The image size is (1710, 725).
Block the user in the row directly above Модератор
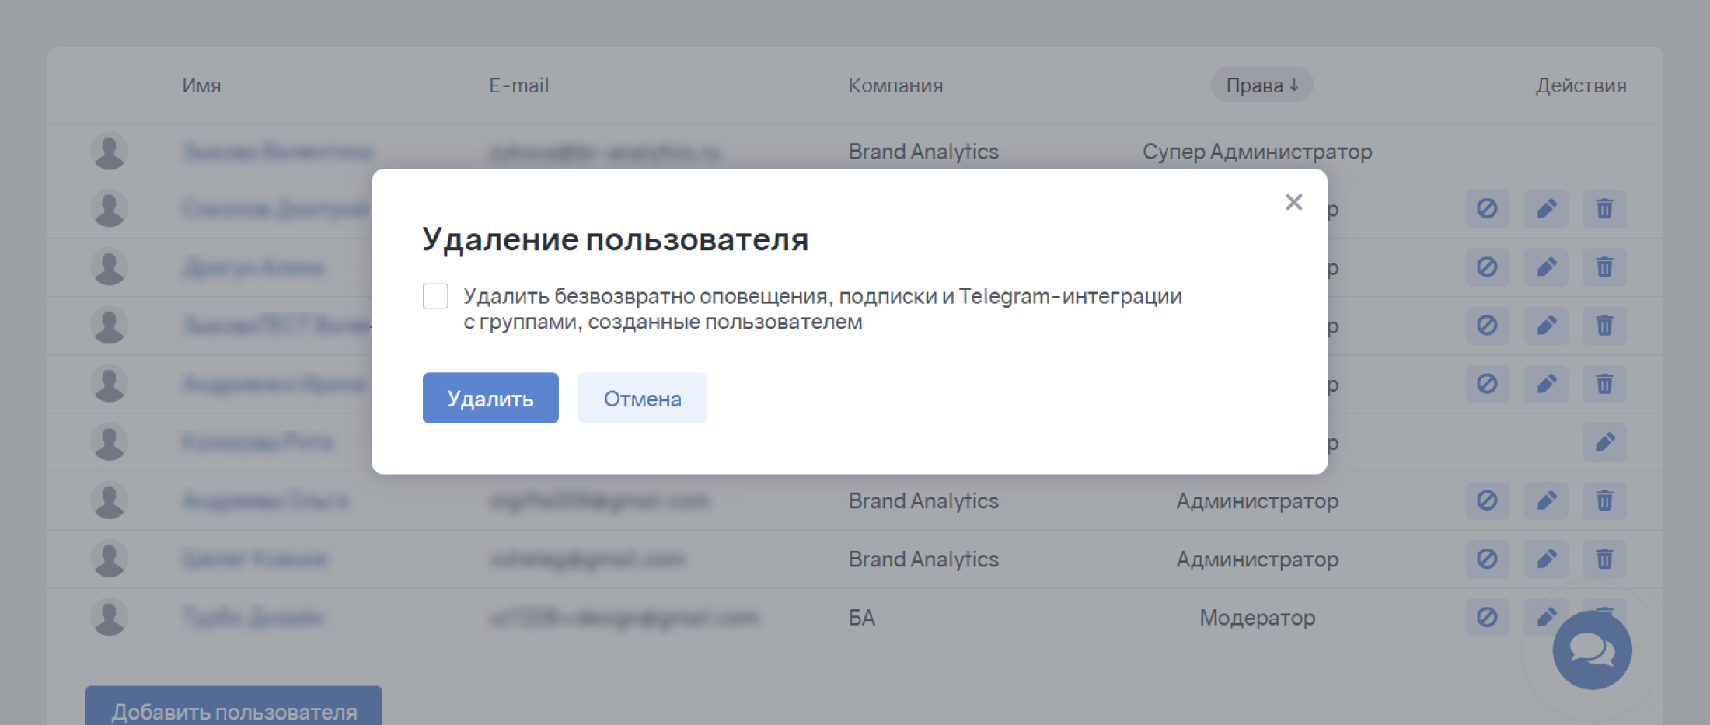(x=1487, y=559)
